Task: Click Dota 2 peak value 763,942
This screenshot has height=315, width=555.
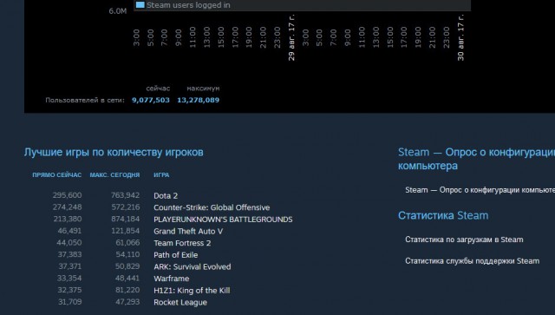Action: (x=125, y=195)
